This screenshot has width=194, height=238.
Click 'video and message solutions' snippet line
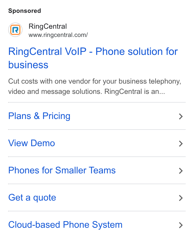pyautogui.click(x=55, y=92)
